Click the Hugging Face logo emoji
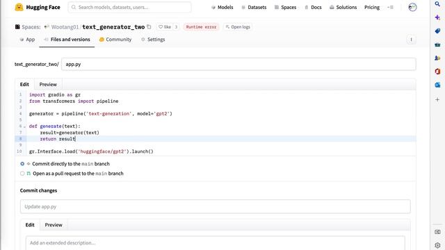The width and height of the screenshot is (445, 250). (19, 7)
